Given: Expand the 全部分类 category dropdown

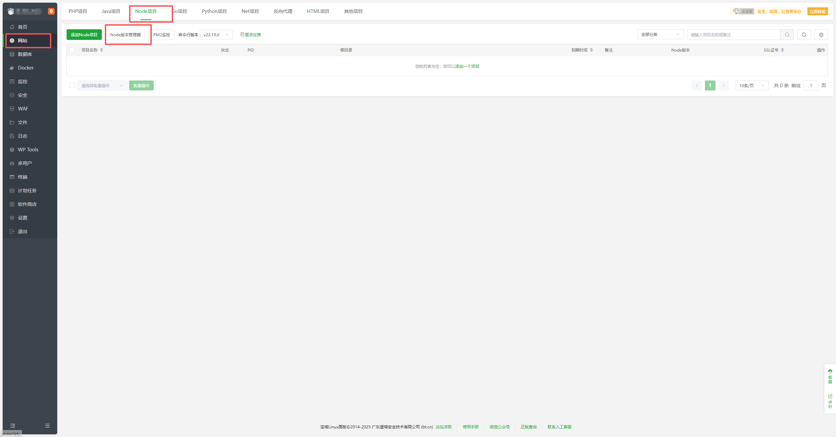Looking at the screenshot, I should tap(660, 35).
